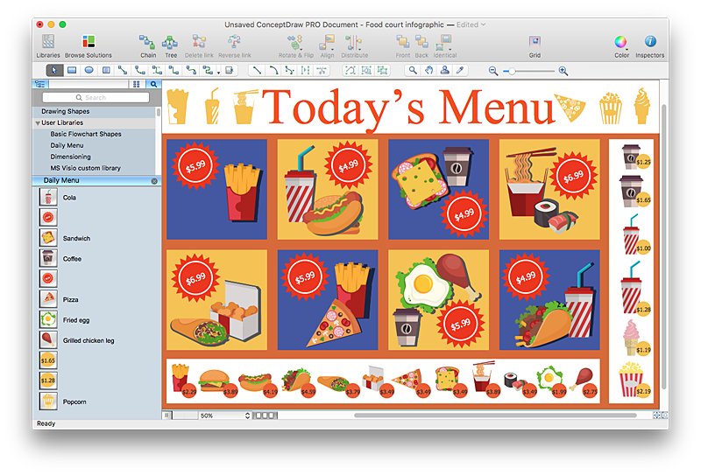Open the Identical size dropdown
The image size is (701, 475).
(x=445, y=46)
